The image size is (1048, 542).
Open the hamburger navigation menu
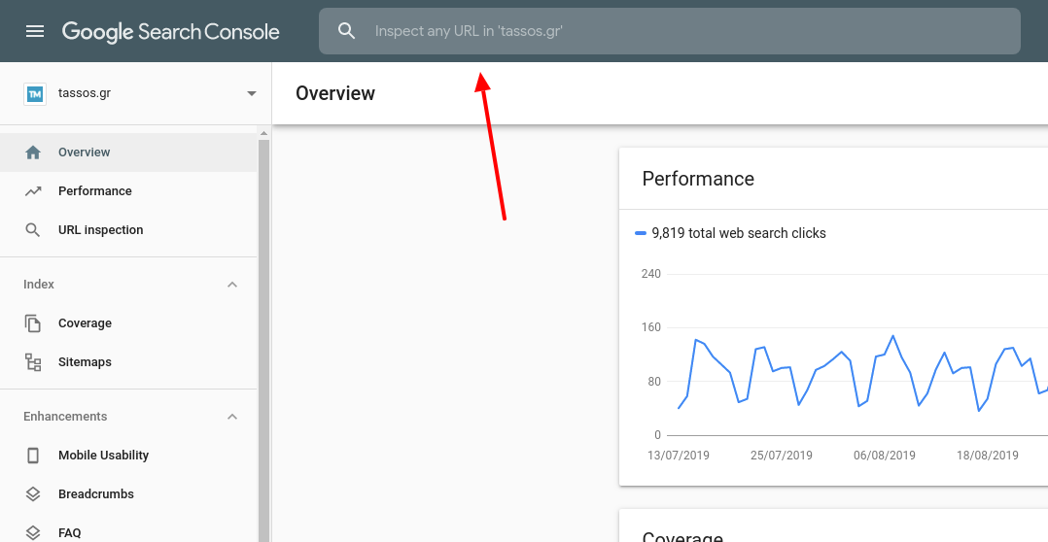(x=35, y=31)
